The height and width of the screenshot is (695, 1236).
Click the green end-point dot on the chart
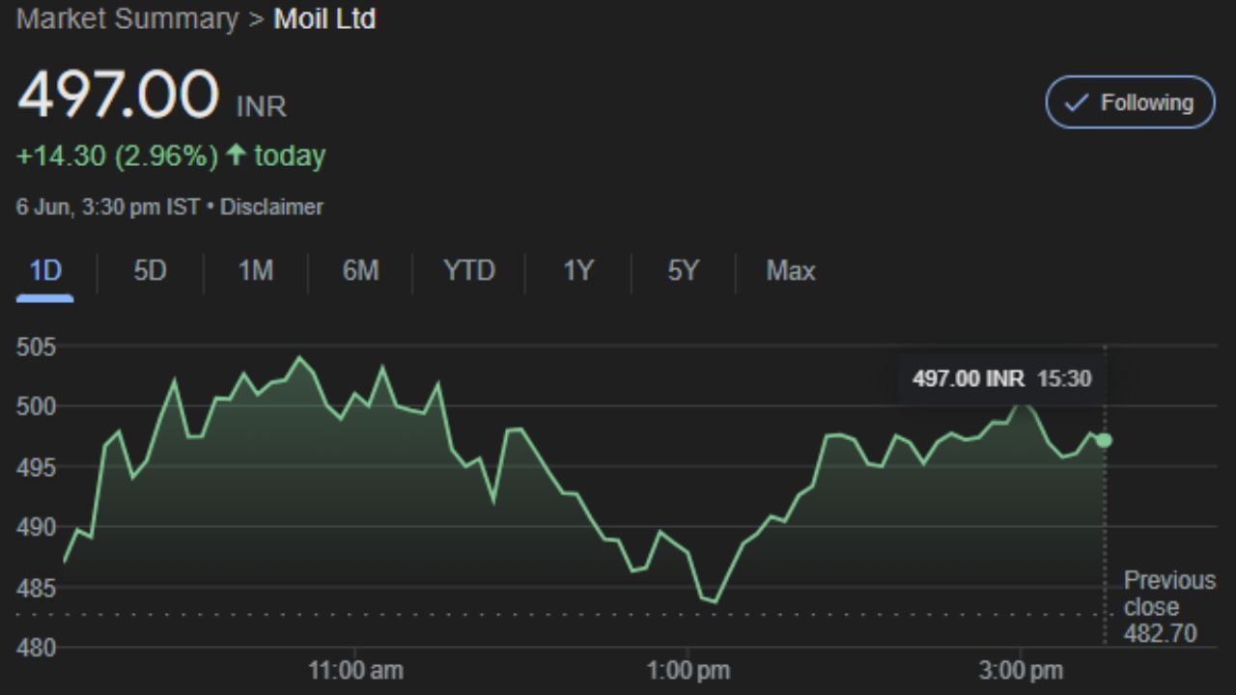pos(1104,440)
